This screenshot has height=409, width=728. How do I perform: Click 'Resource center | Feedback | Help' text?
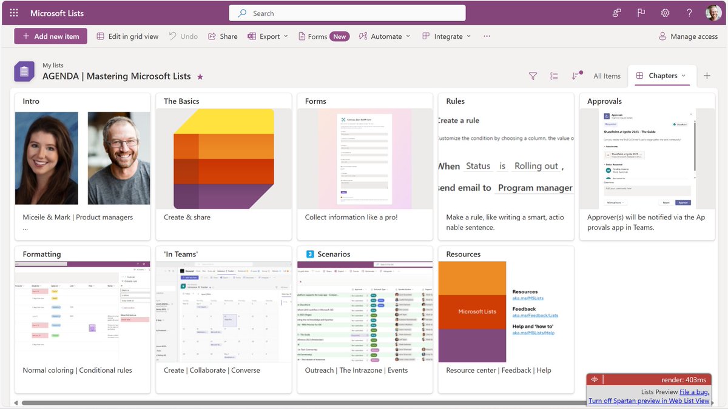click(499, 370)
